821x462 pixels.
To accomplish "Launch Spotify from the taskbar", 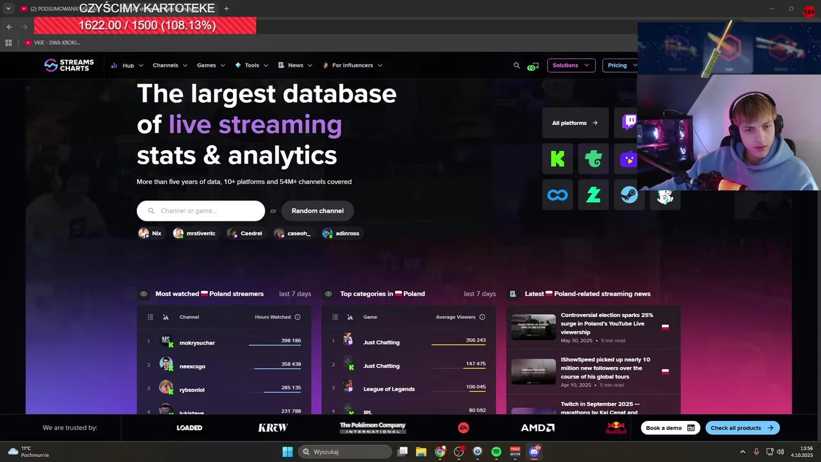I will 496,452.
